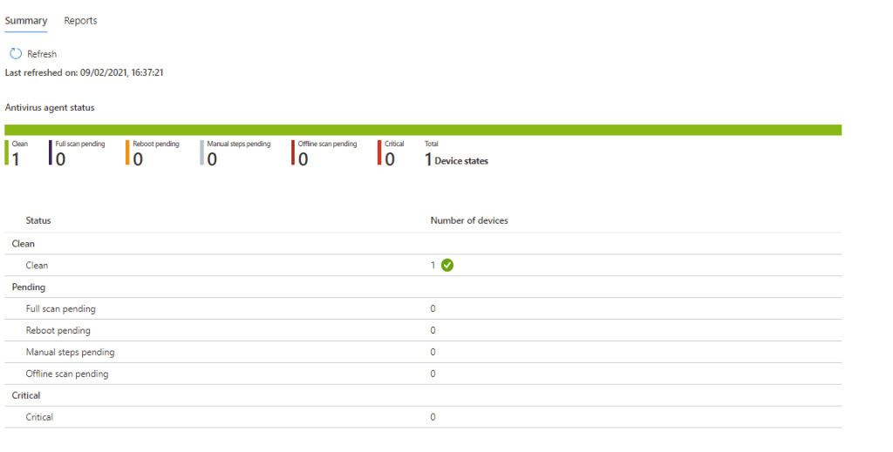Viewport: 893px width, 452px height.
Task: Select the Offline scan pending table row
Action: coord(67,374)
